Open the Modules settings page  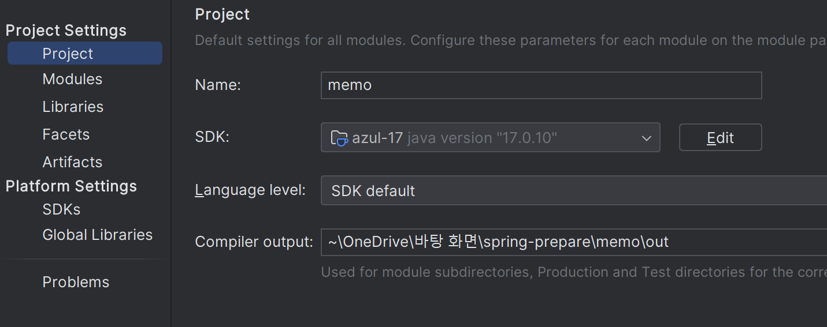[x=72, y=79]
